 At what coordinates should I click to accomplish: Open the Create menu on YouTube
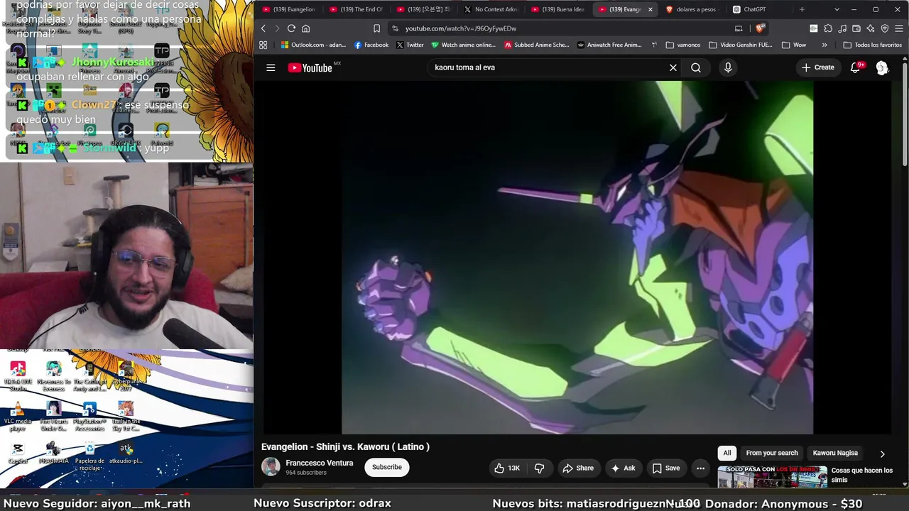tap(818, 67)
